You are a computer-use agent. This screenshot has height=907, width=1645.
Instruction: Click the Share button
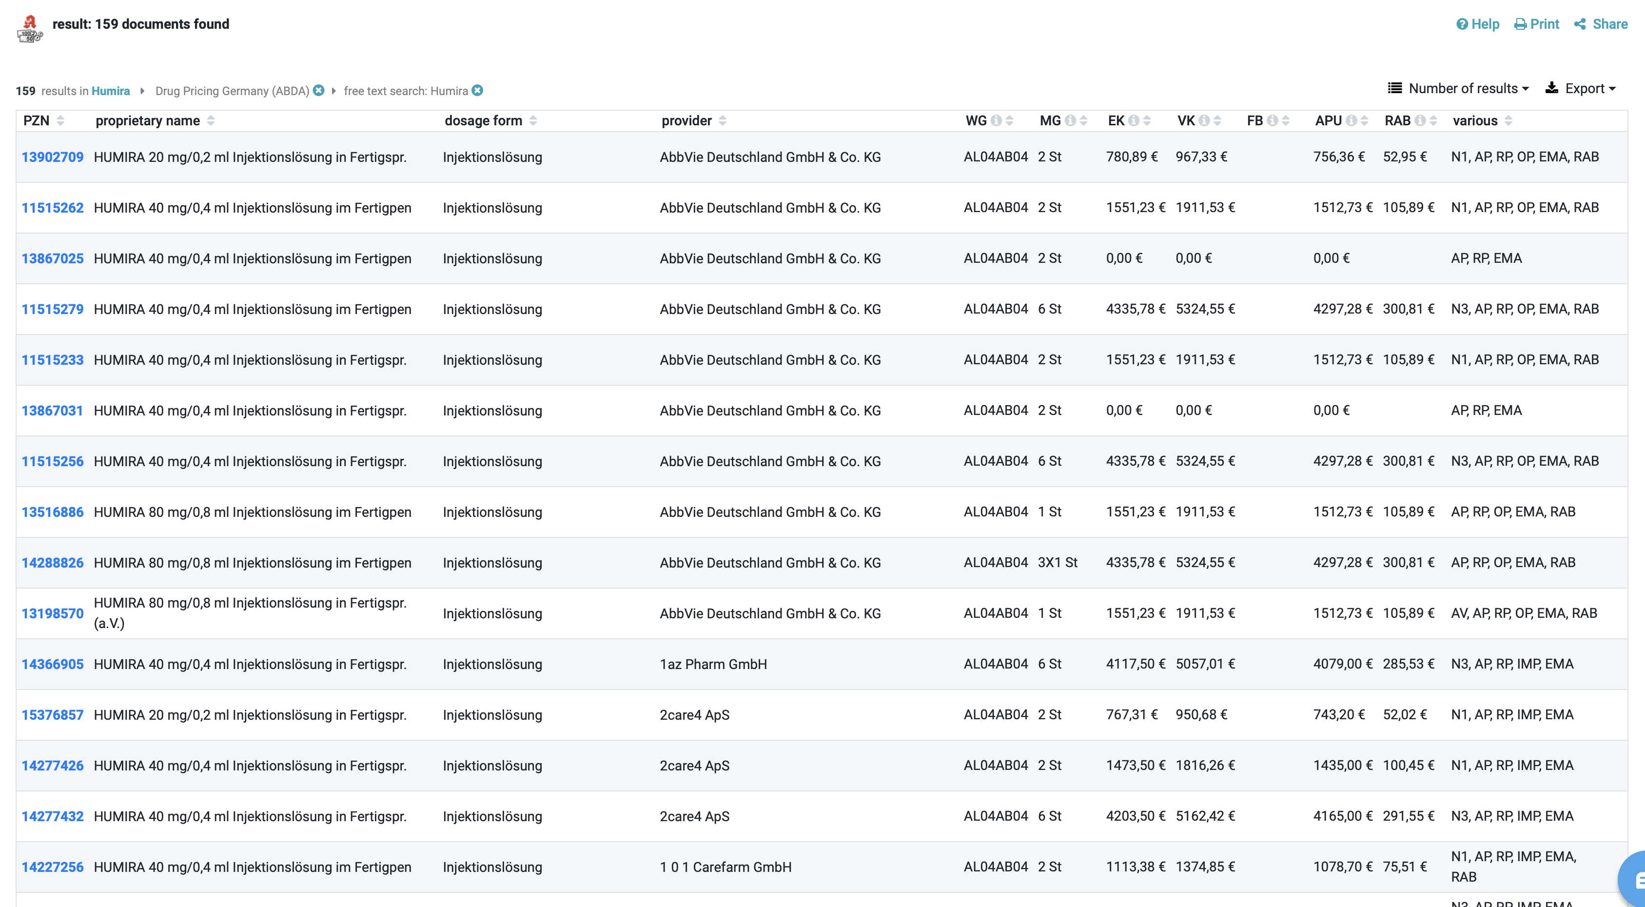1601,24
